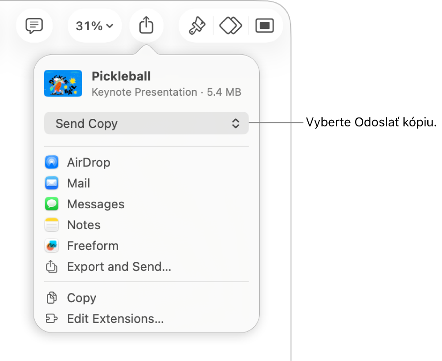Click the Export and Send icon
This screenshot has width=442, height=361.
coord(52,267)
